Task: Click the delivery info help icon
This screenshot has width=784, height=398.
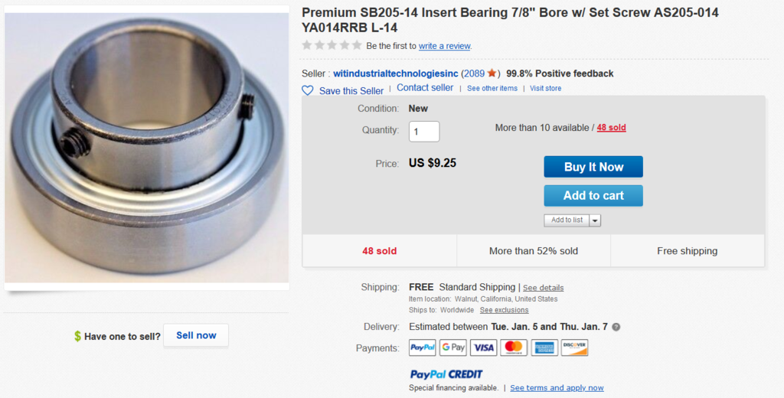Action: point(616,327)
